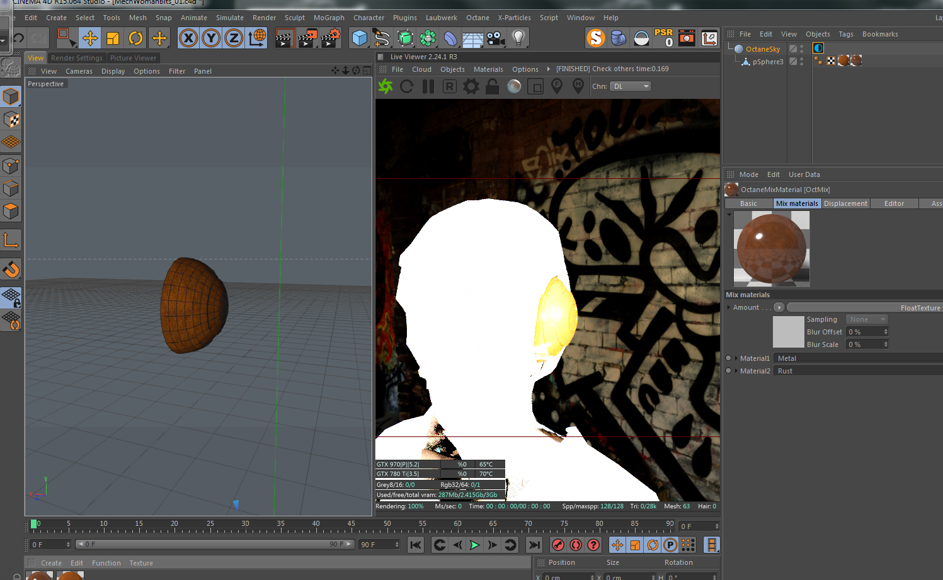Select the Octane environment tag on OctaneSky
Viewport: 943px width, 580px height.
pos(818,48)
